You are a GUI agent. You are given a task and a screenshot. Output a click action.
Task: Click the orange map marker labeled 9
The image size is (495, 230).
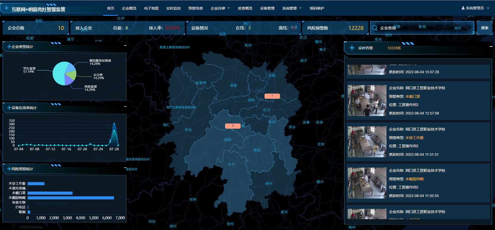(x=233, y=126)
